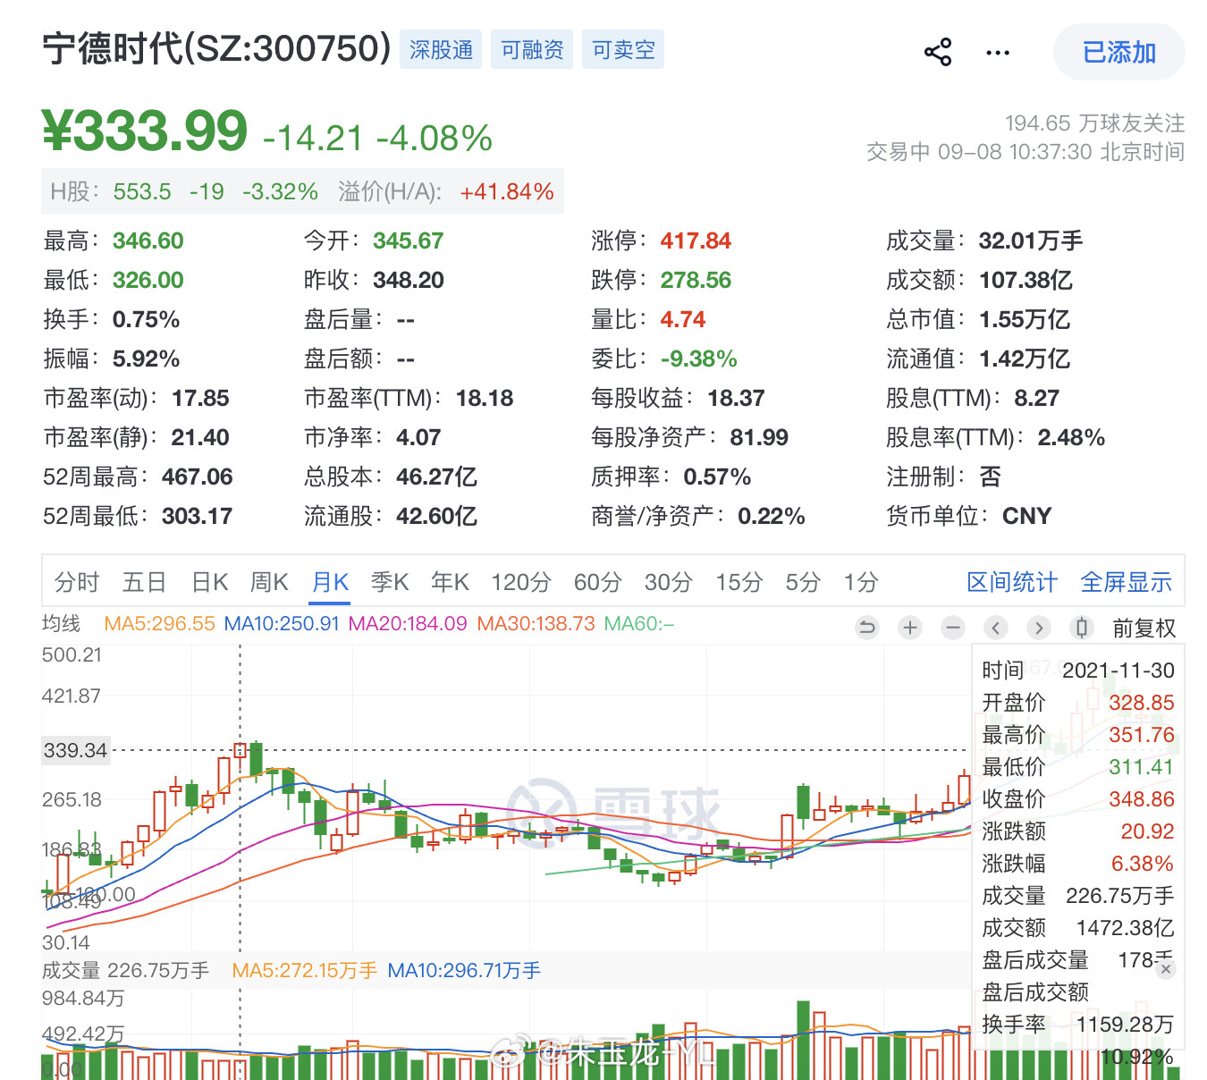Select the 30分 interval tab

668,582
